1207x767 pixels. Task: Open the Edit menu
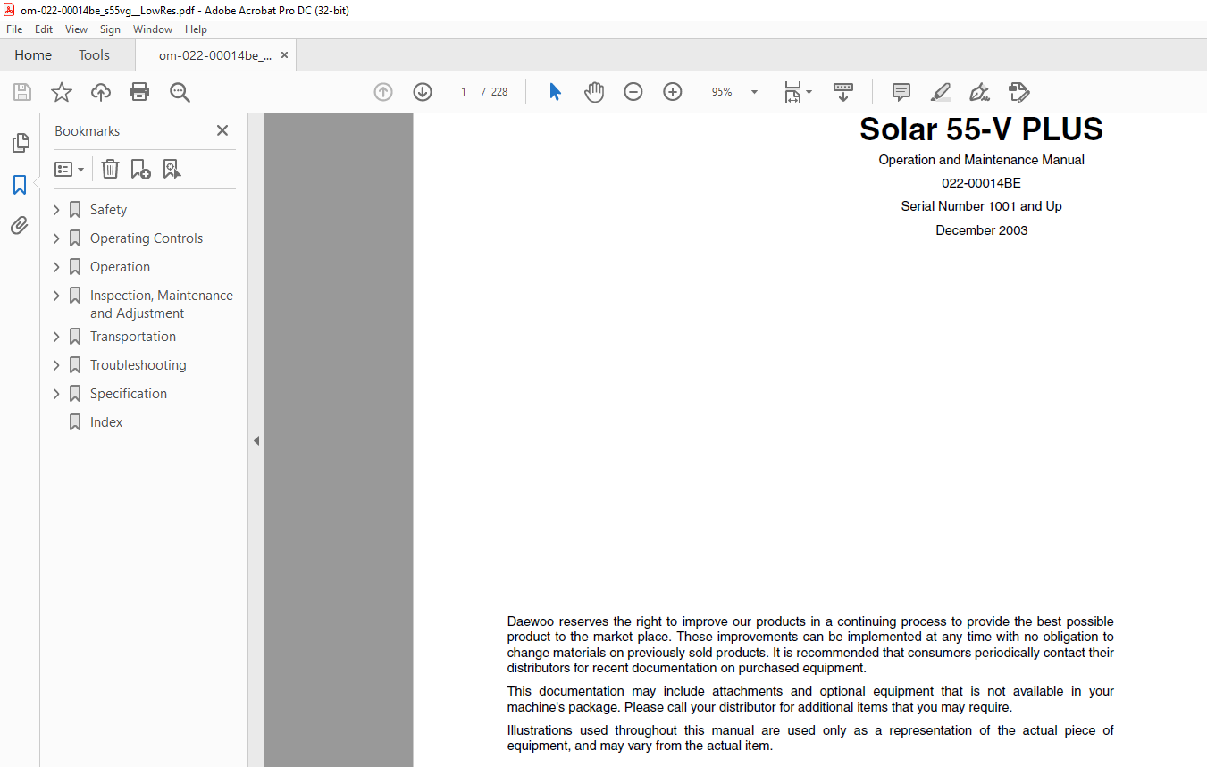tap(44, 29)
